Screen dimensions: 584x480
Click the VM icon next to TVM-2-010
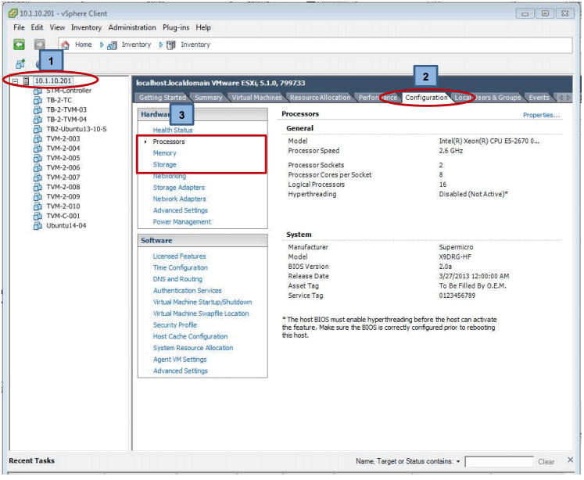point(38,206)
